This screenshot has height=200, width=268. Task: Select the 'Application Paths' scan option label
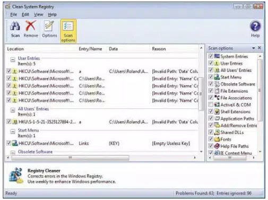[237, 119]
